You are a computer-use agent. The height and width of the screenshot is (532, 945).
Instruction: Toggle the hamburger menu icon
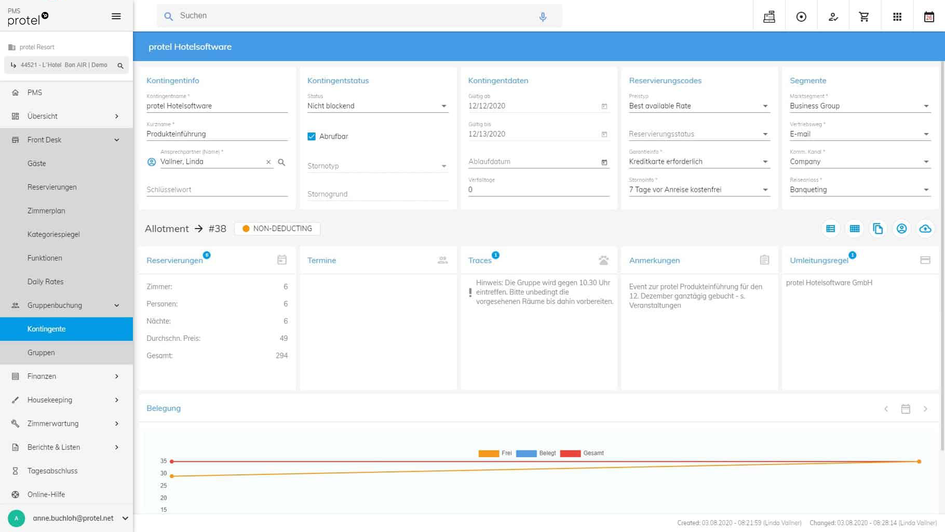point(116,16)
